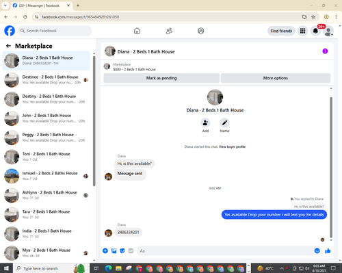
Task: Open the notifications bell
Action: click(x=315, y=31)
